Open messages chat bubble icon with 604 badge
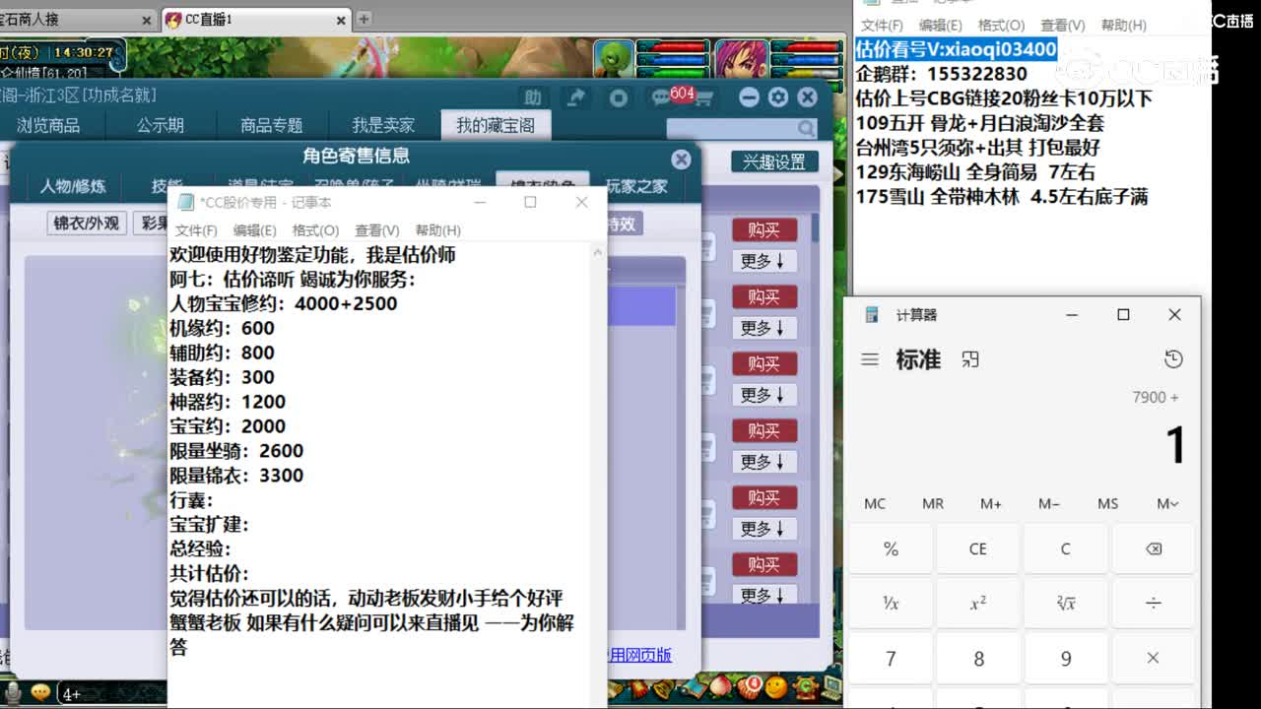Image resolution: width=1261 pixels, height=709 pixels. tap(661, 97)
